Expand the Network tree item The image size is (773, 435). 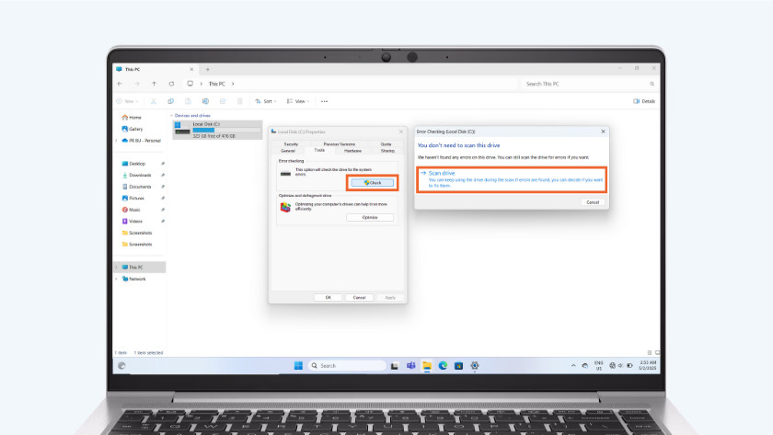[118, 279]
